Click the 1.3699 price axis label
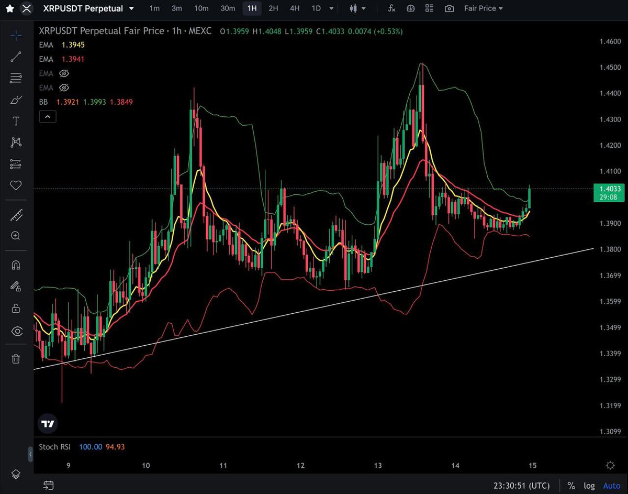 pyautogui.click(x=610, y=275)
